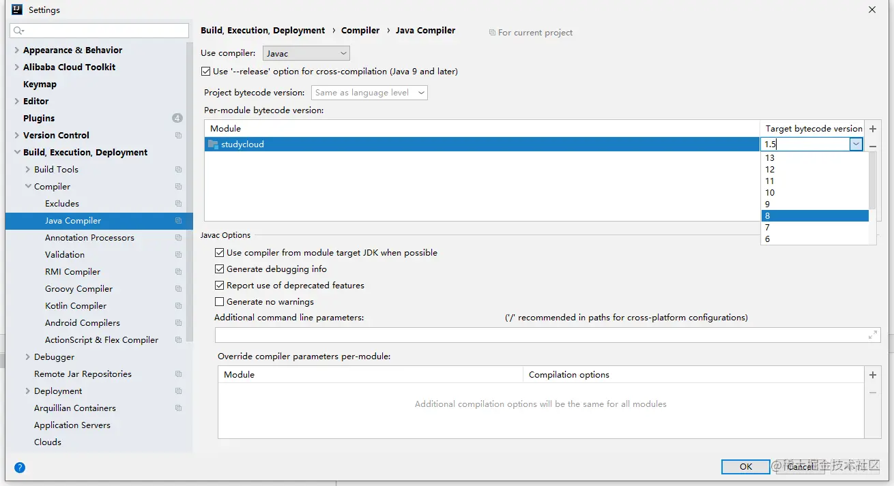The image size is (894, 486).
Task: Click the Plugins update count badge
Action: point(177,119)
